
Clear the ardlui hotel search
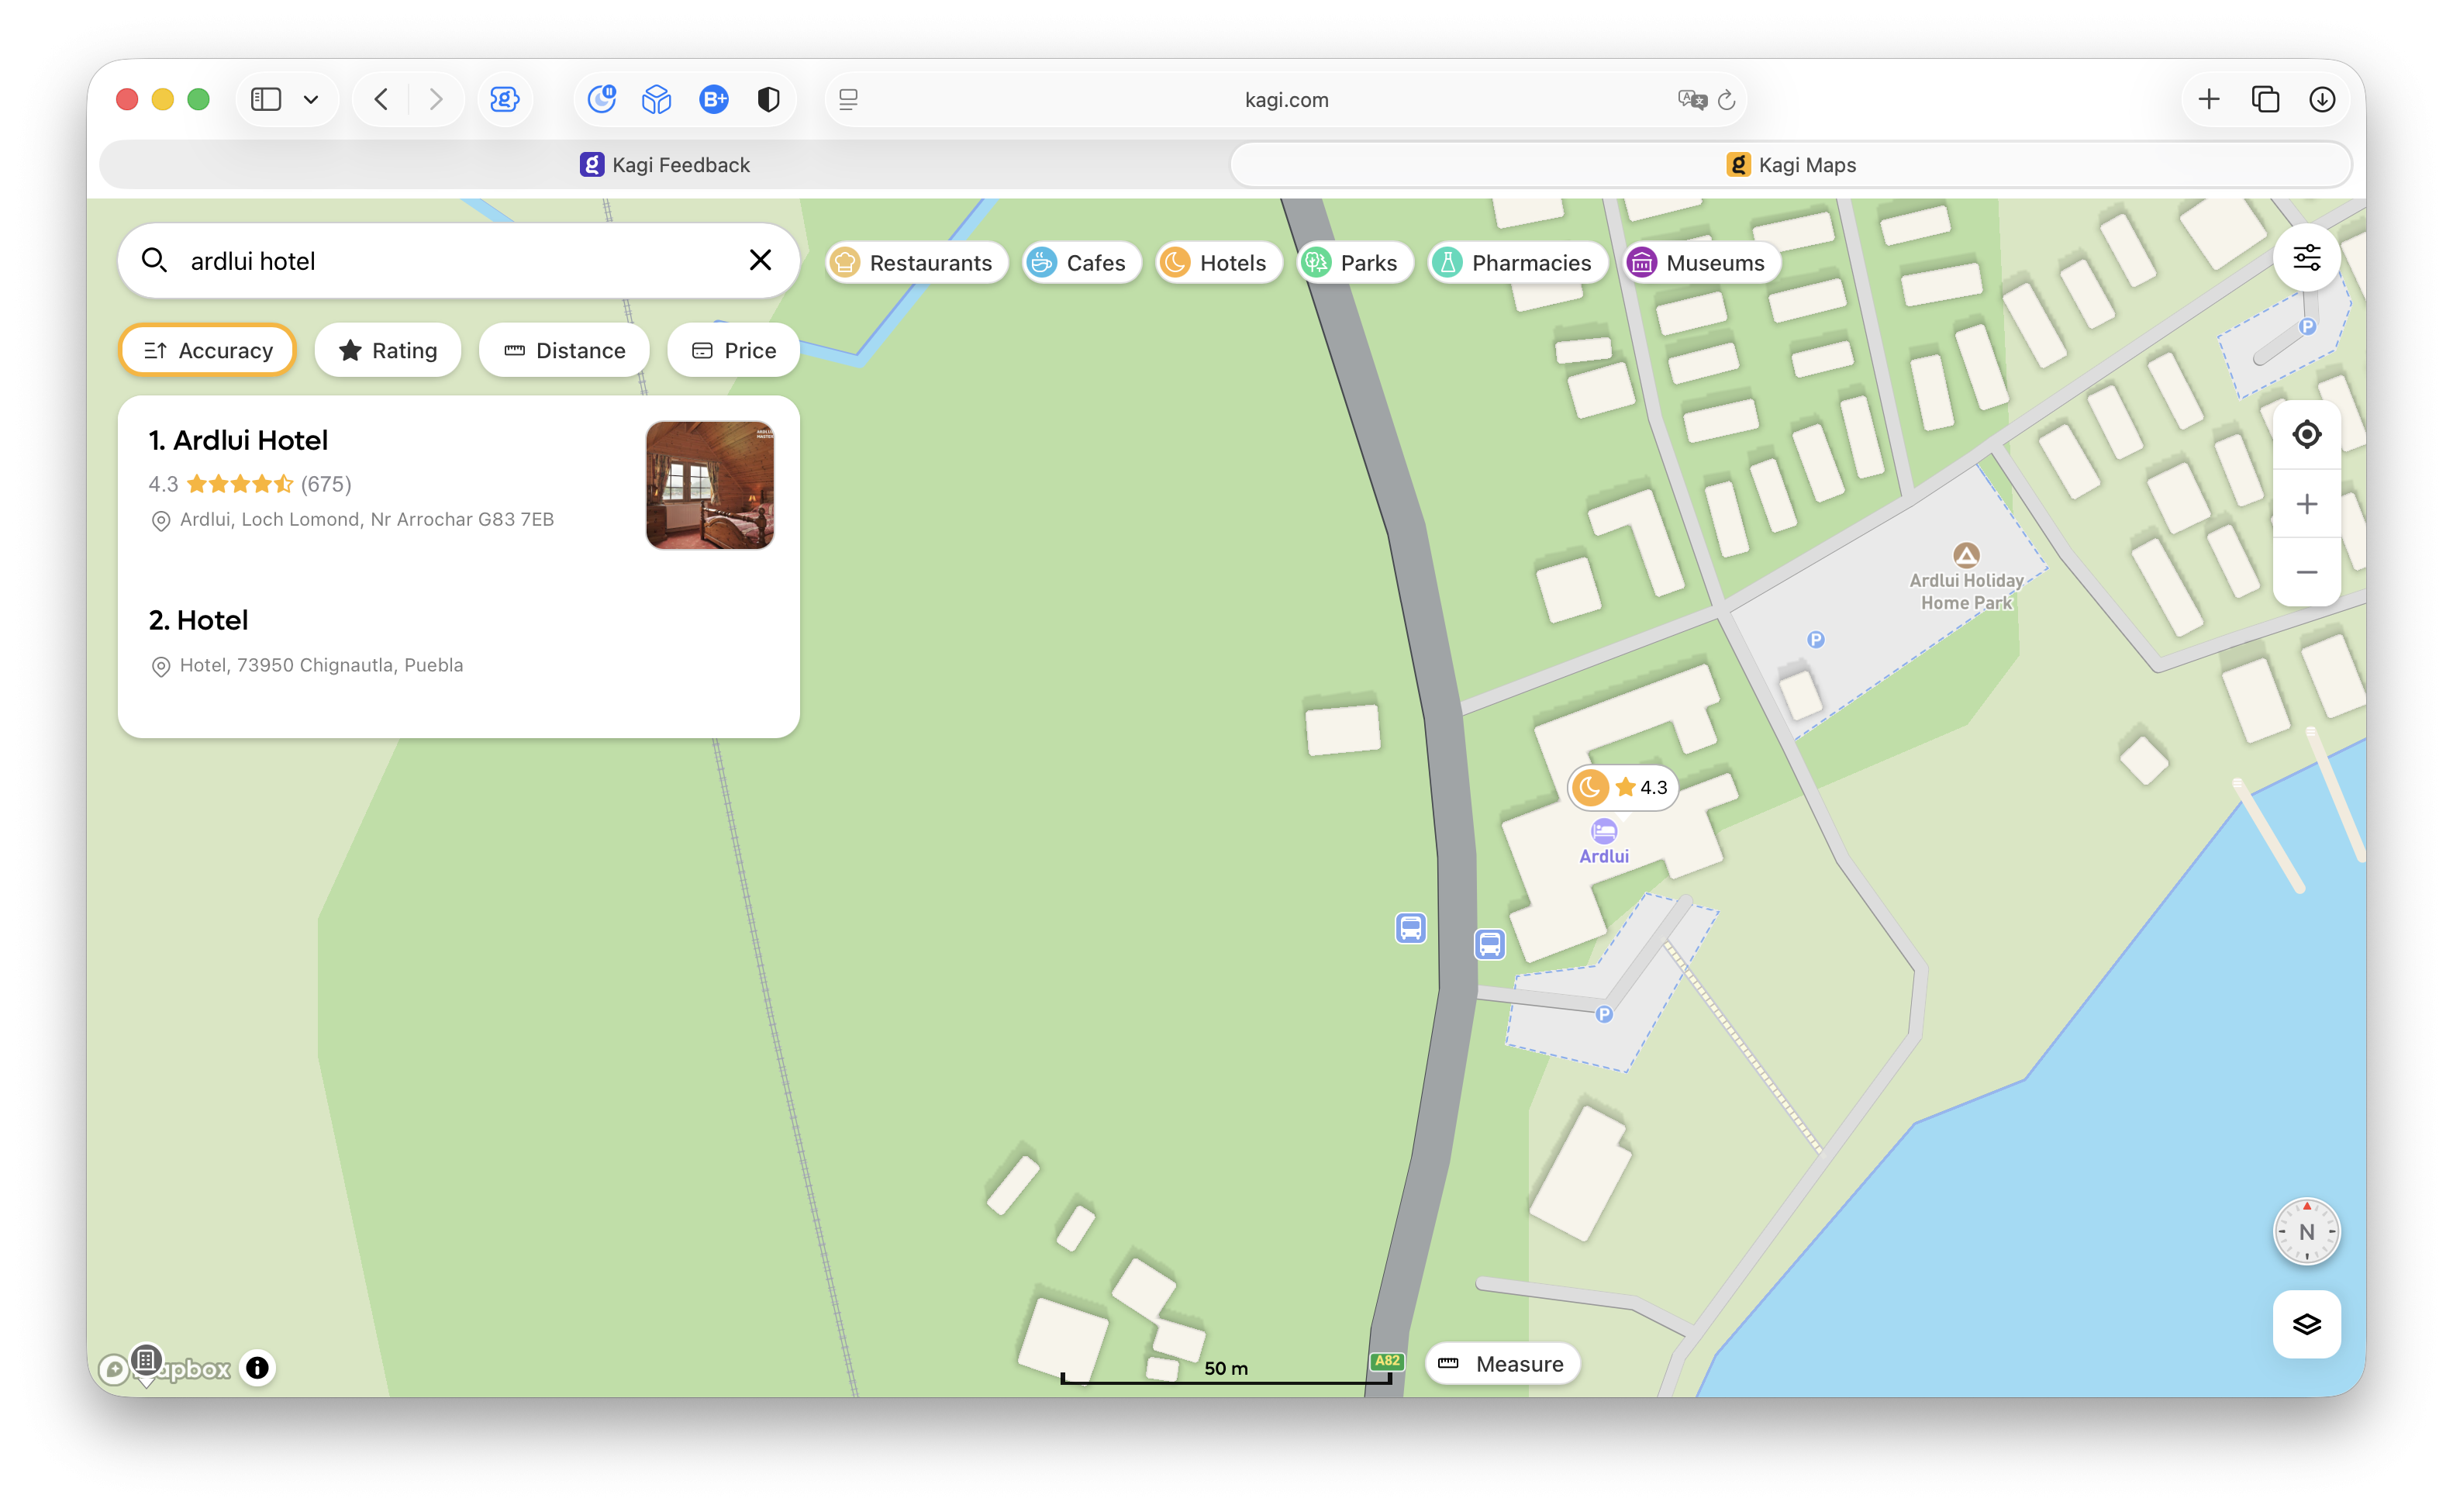tap(760, 260)
